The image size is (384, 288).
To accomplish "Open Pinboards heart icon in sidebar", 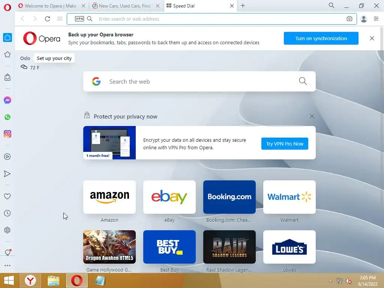I will (x=7, y=196).
